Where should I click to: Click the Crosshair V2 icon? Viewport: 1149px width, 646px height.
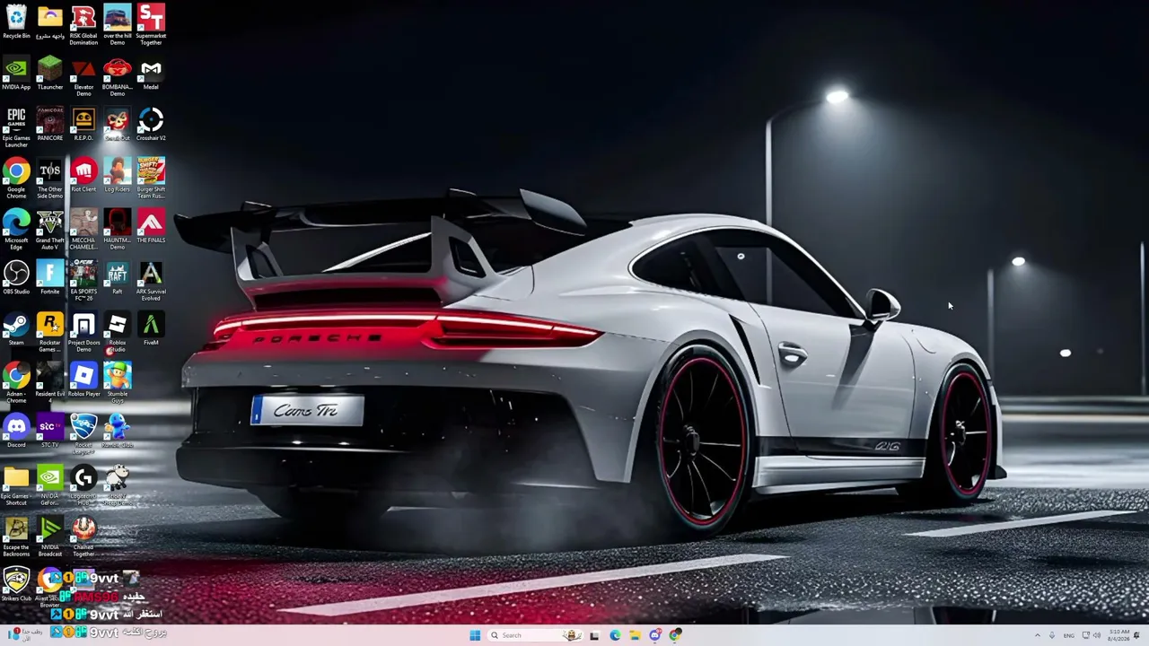click(x=151, y=125)
